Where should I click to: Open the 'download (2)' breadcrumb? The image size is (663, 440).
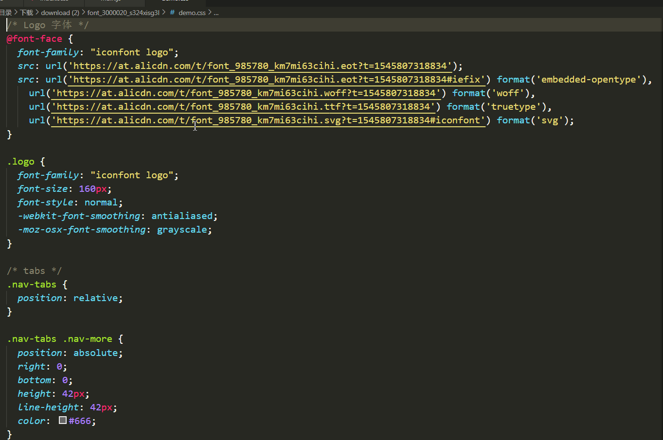[x=60, y=13]
